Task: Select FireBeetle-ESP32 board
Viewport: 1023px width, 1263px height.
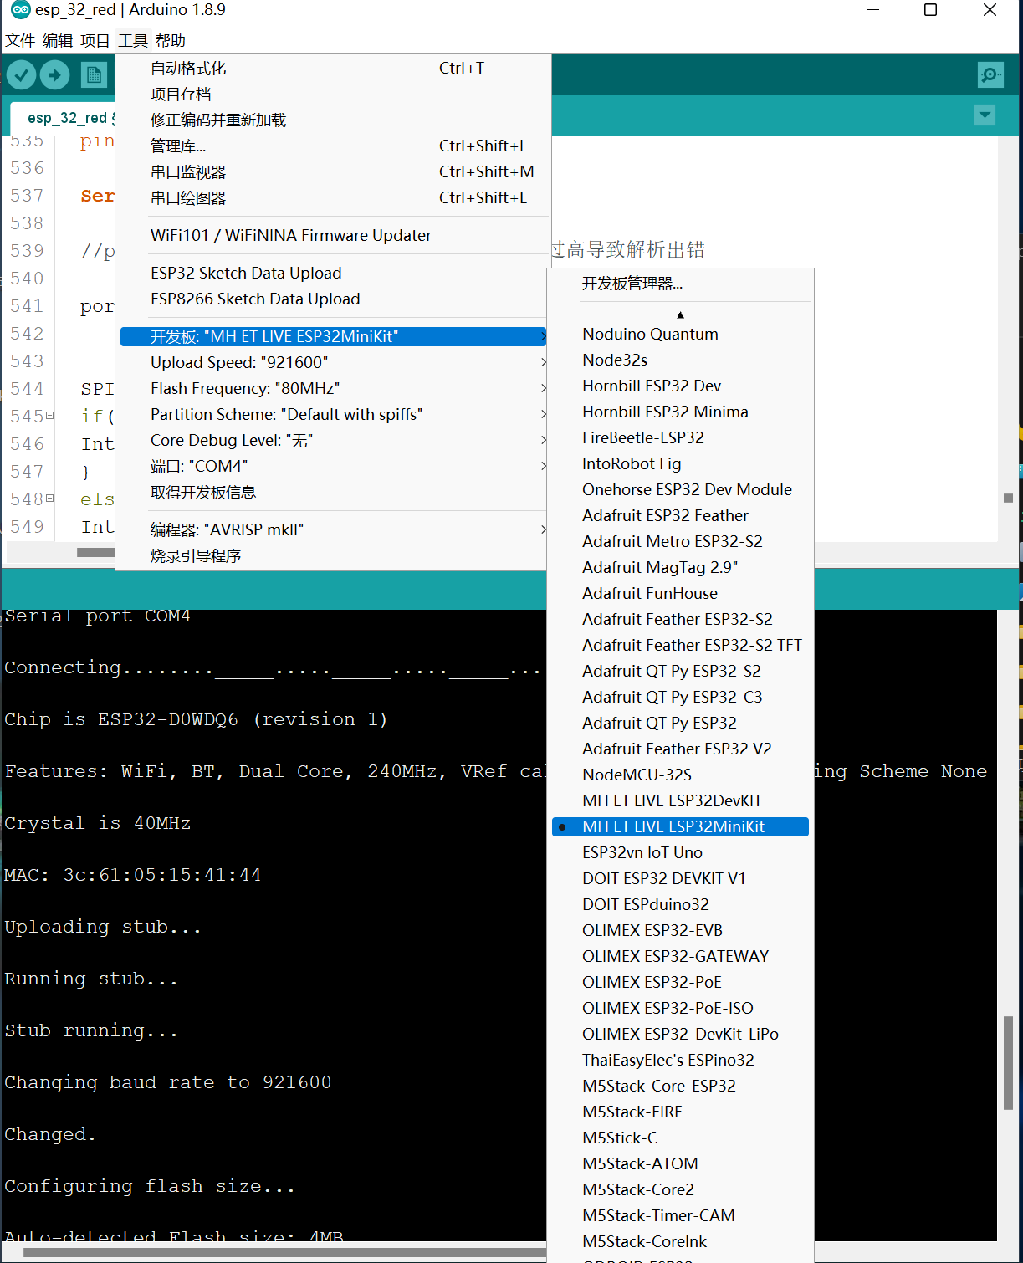Action: [680, 438]
